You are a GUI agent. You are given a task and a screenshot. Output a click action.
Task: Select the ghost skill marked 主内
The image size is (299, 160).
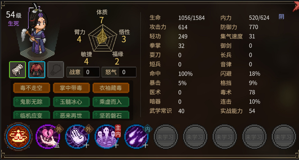(107, 136)
